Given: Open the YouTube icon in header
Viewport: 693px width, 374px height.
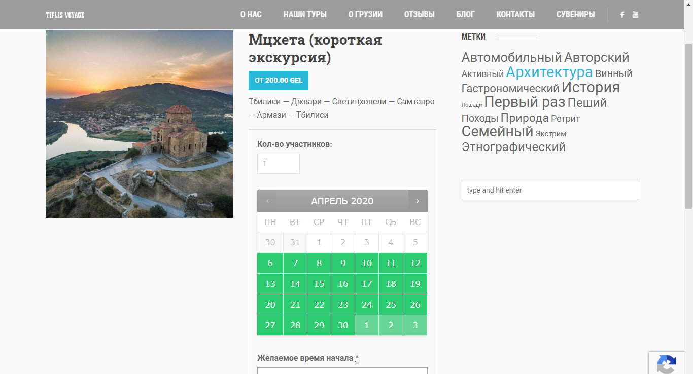Looking at the screenshot, I should pos(635,15).
